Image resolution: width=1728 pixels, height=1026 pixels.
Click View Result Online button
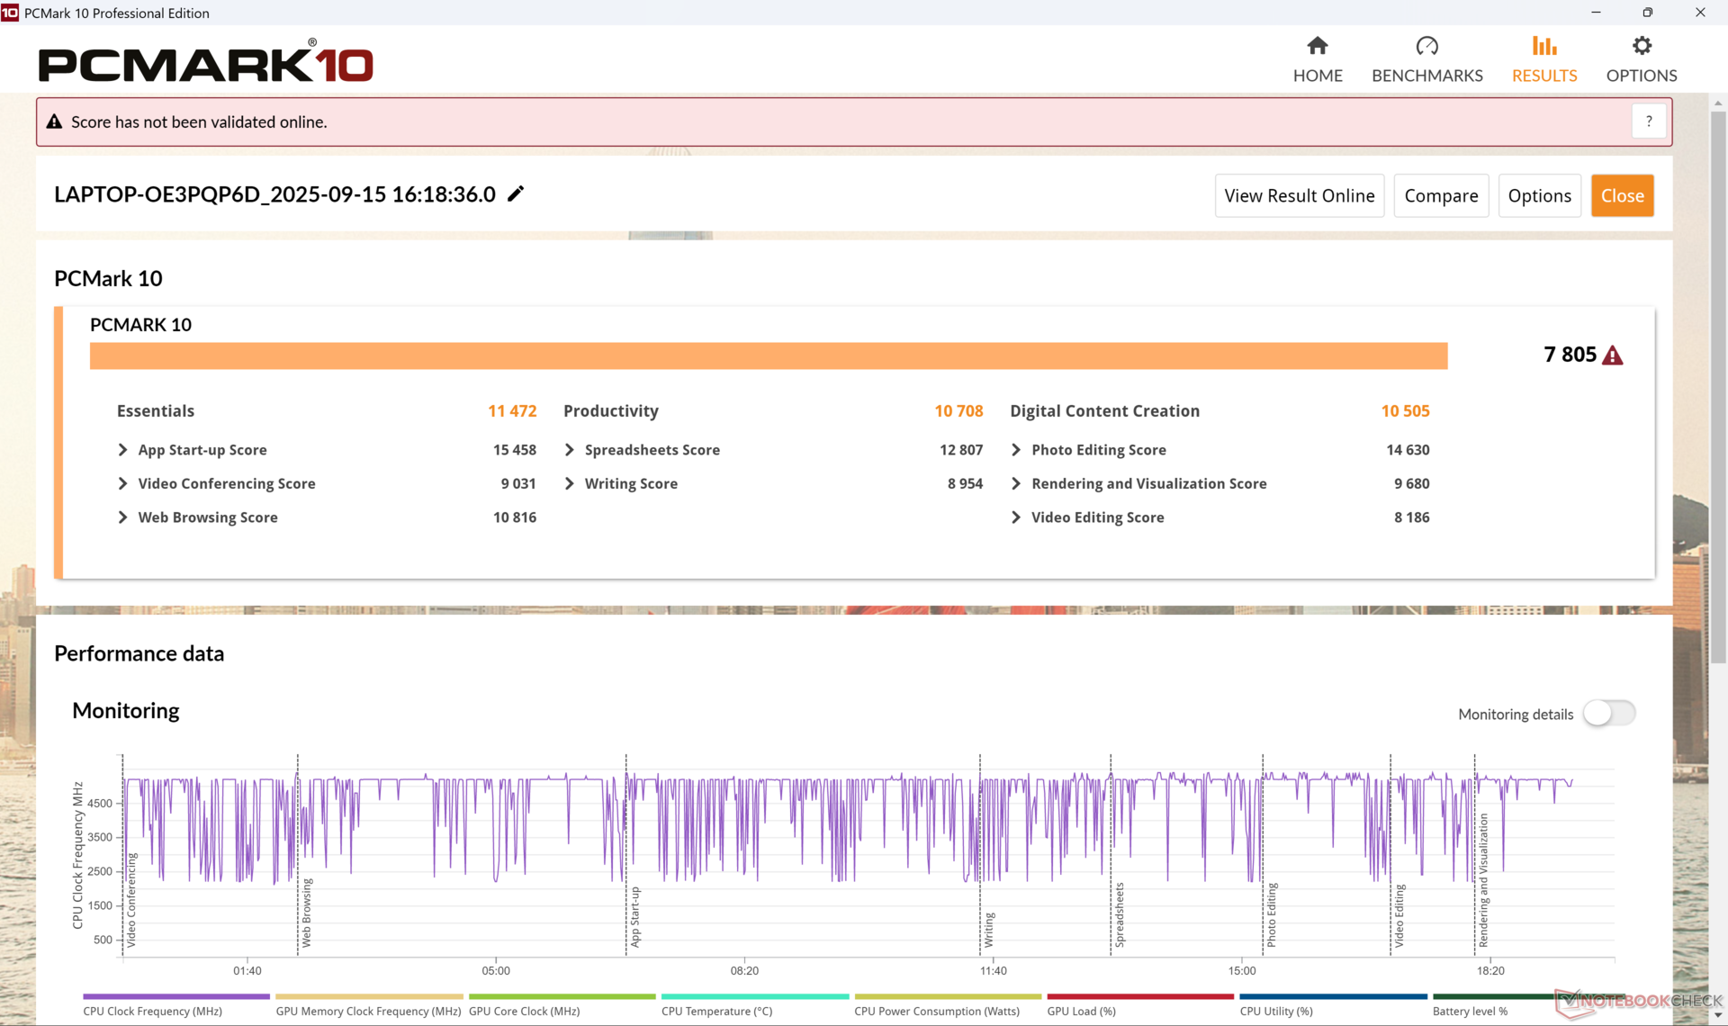[x=1299, y=195]
